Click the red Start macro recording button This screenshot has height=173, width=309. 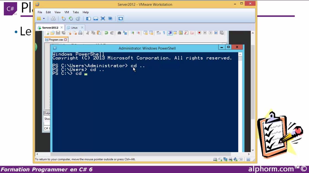[199, 33]
